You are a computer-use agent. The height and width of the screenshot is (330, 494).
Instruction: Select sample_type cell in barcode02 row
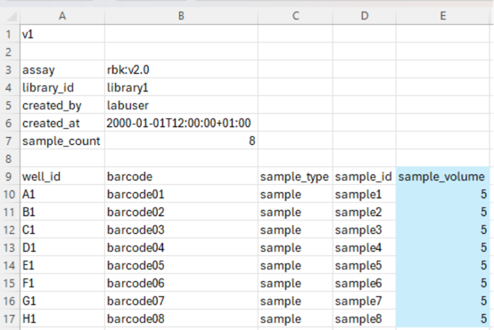click(x=295, y=212)
